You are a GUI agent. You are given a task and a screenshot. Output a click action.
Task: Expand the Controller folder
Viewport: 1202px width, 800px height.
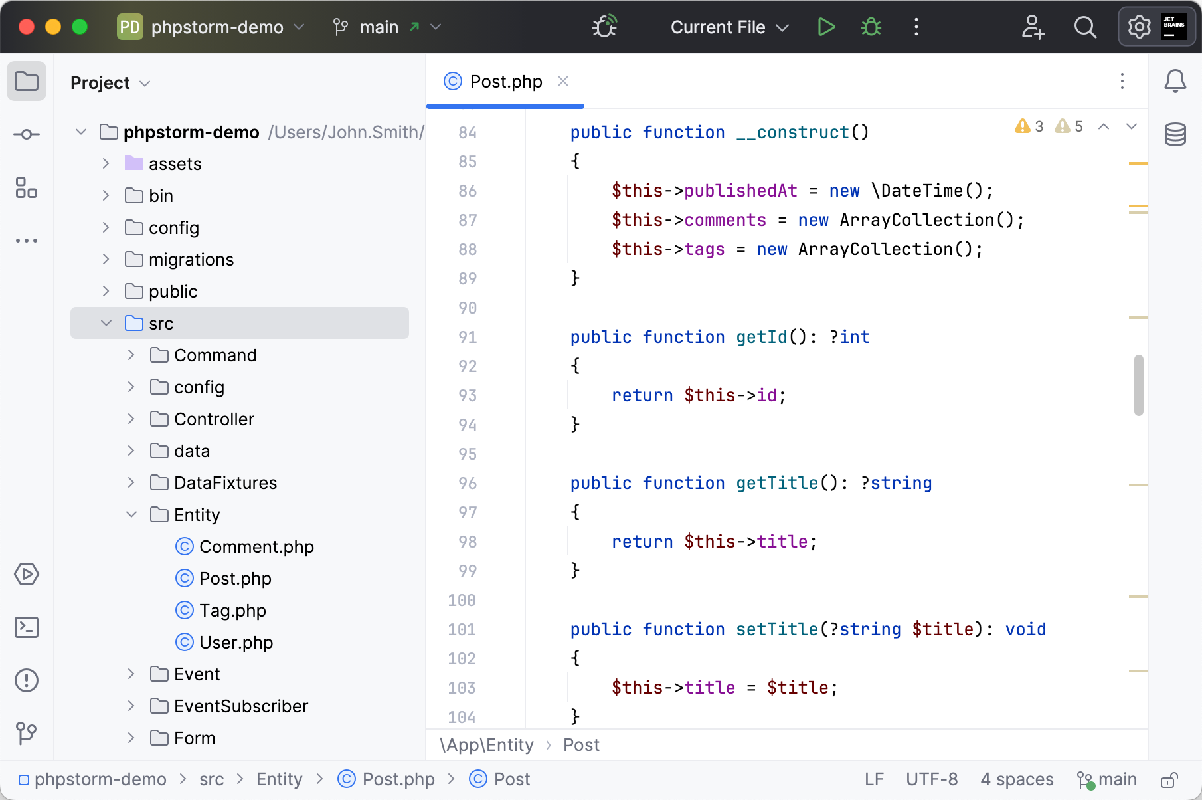[x=131, y=419]
